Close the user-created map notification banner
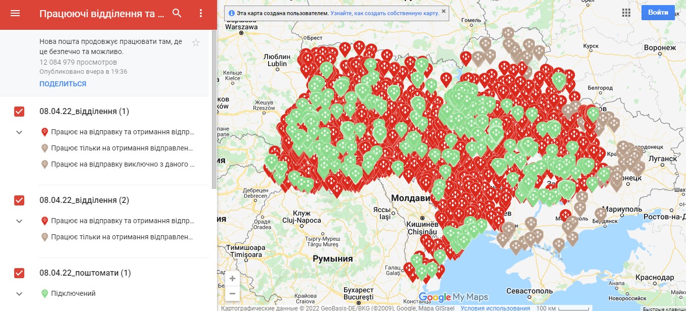686x311 pixels. (444, 11)
